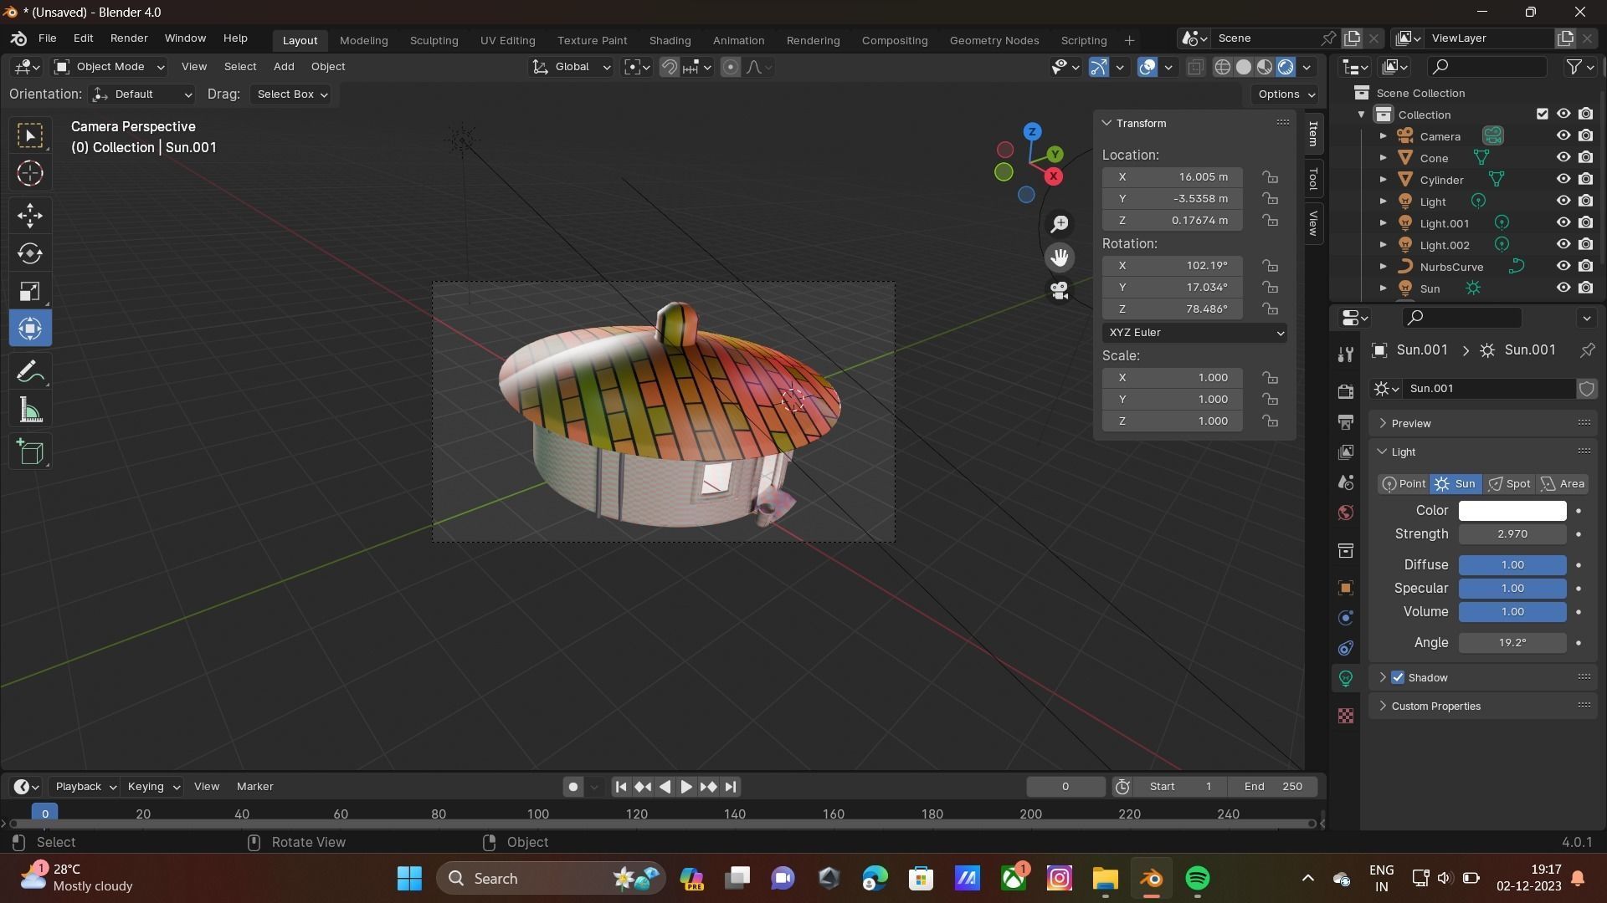Open the Options dropdown
This screenshot has width=1607, height=903.
pyautogui.click(x=1285, y=94)
